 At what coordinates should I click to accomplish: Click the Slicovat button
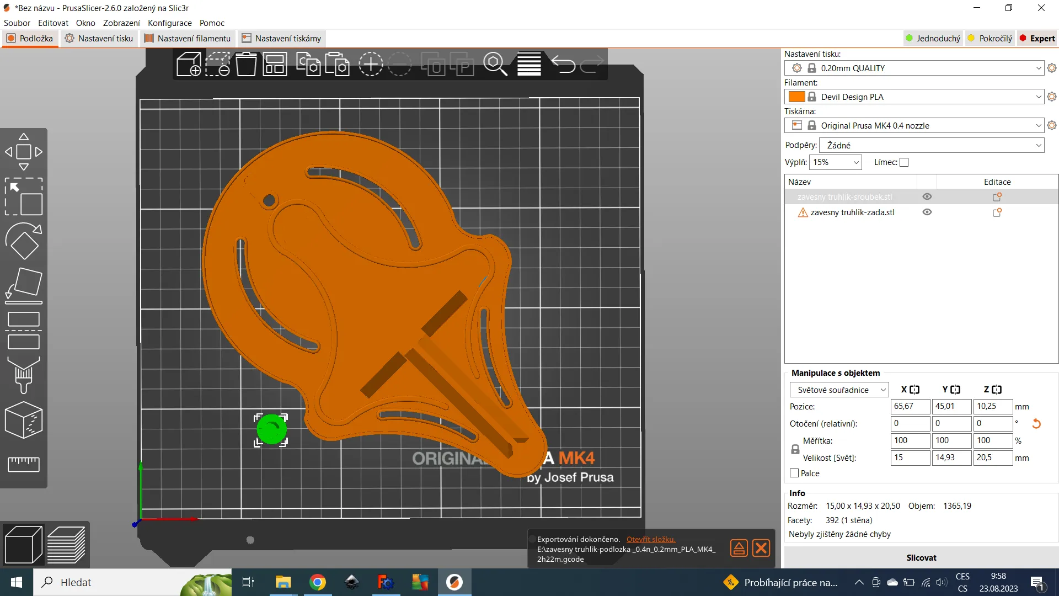pyautogui.click(x=921, y=558)
